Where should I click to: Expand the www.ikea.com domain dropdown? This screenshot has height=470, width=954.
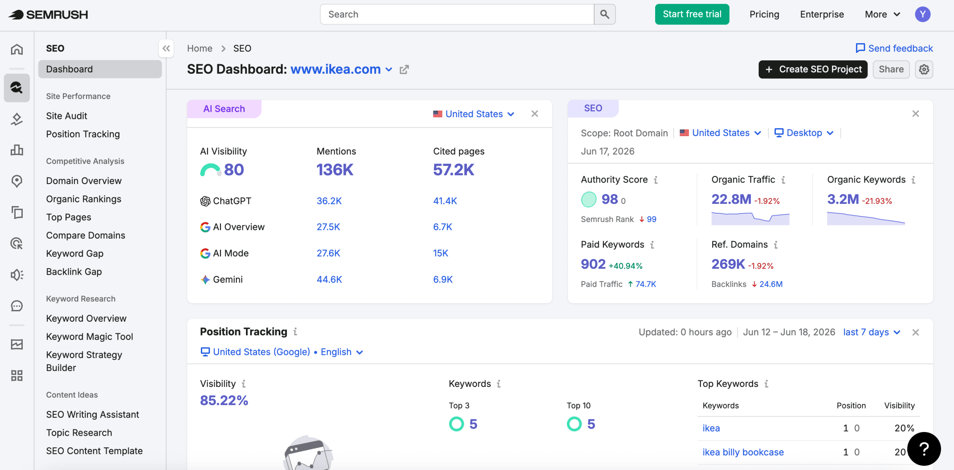[x=341, y=69]
